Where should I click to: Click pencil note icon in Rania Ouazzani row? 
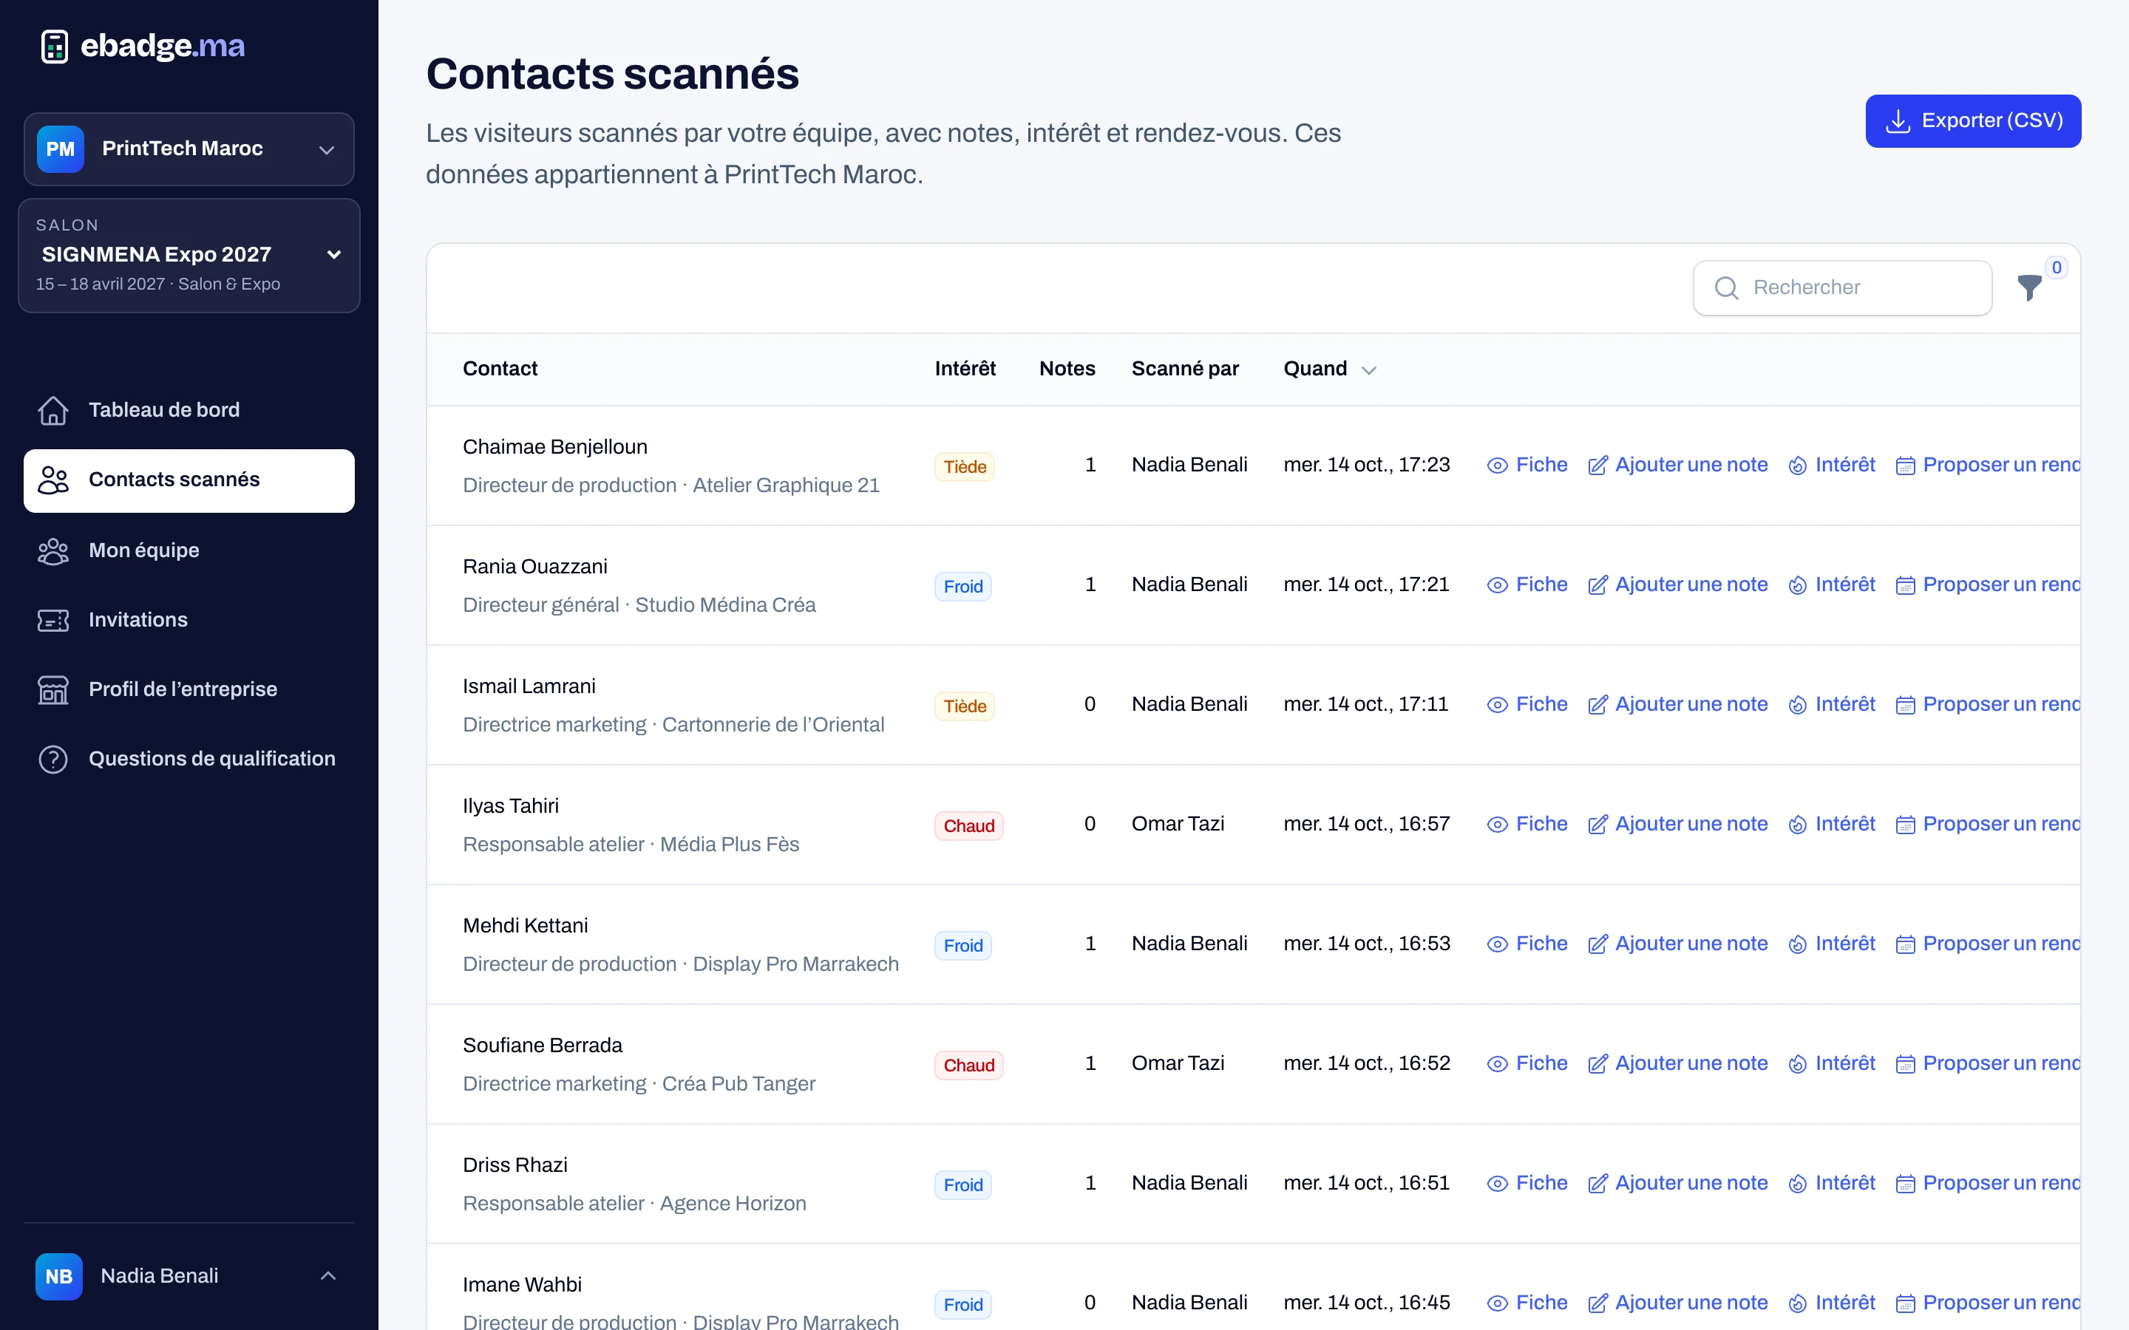pos(1597,585)
